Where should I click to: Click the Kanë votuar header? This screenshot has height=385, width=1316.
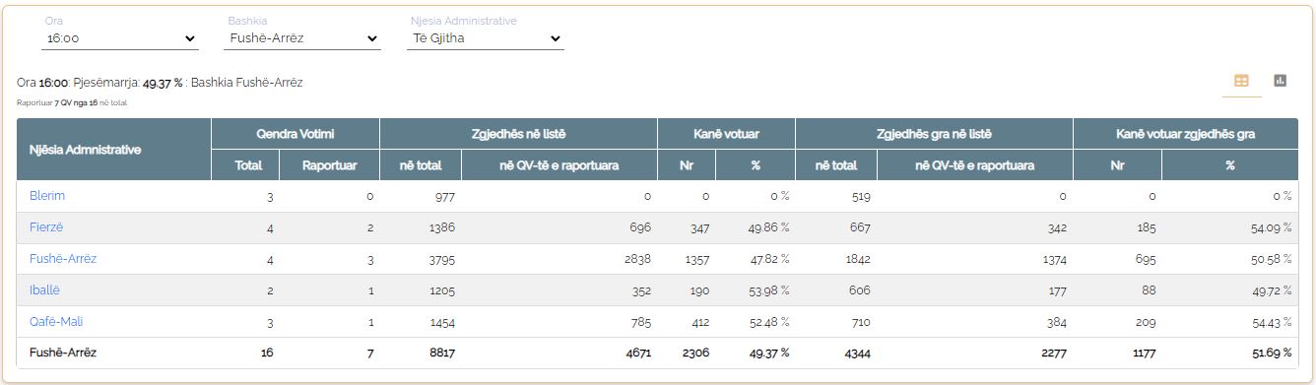pyautogui.click(x=726, y=134)
